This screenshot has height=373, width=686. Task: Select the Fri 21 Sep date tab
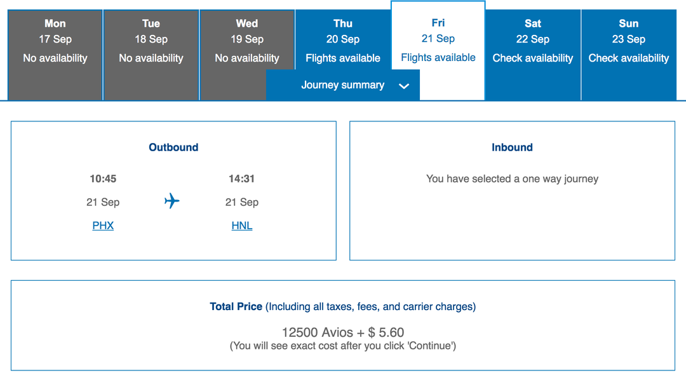pyautogui.click(x=438, y=38)
